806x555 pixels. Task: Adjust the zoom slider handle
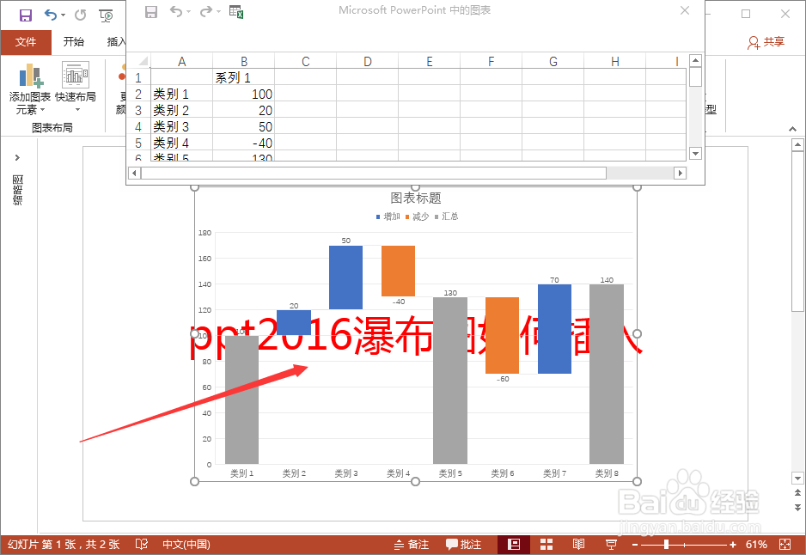[666, 544]
